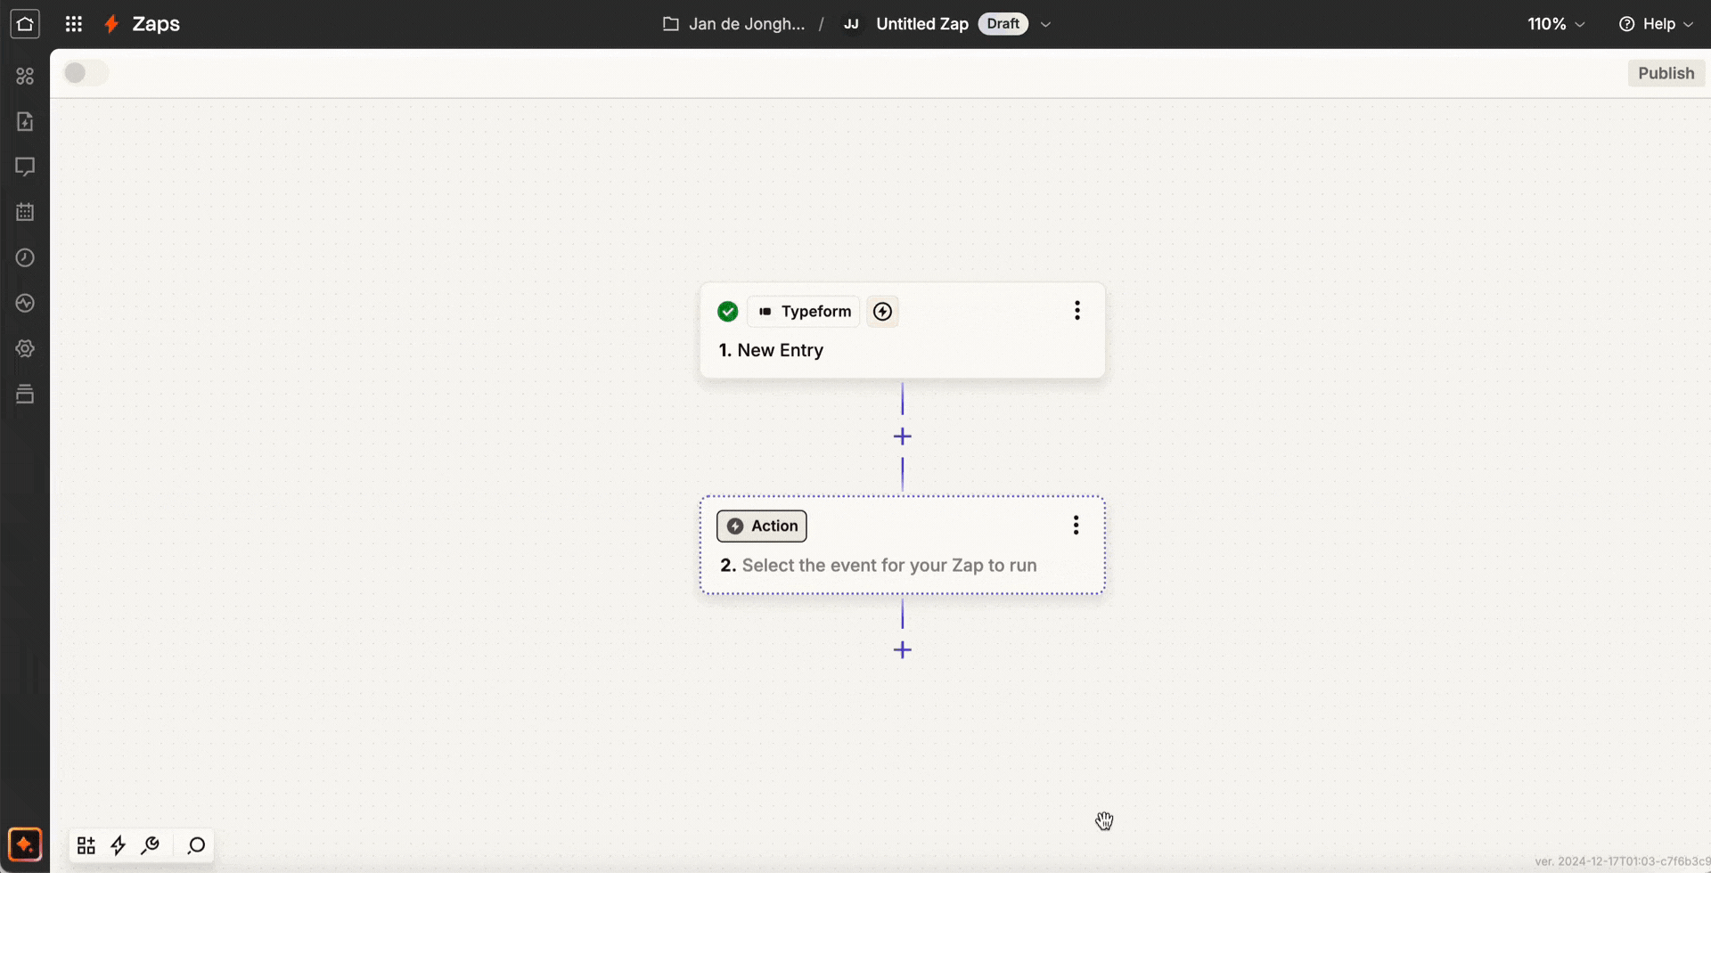Screen dimensions: 1711x962
Task: Click the AI copilot sparkle icon
Action: tap(25, 844)
